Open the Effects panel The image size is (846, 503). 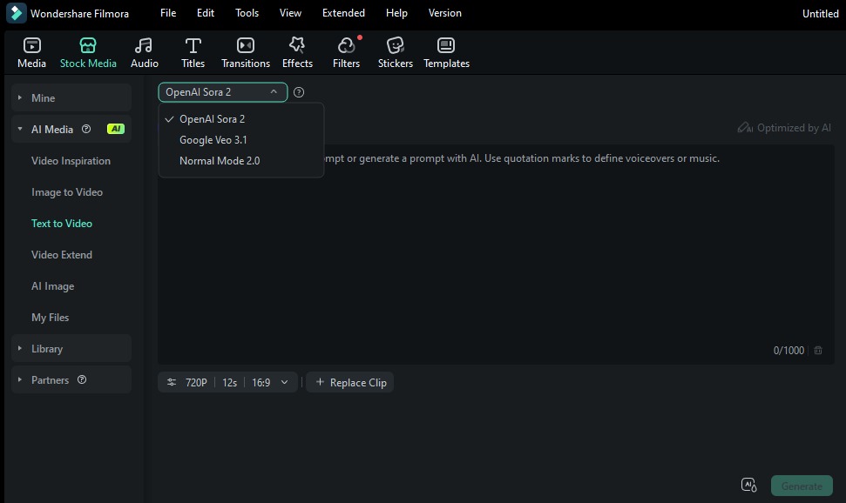pos(297,50)
